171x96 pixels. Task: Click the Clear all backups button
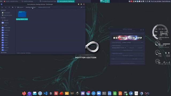coord(128,50)
